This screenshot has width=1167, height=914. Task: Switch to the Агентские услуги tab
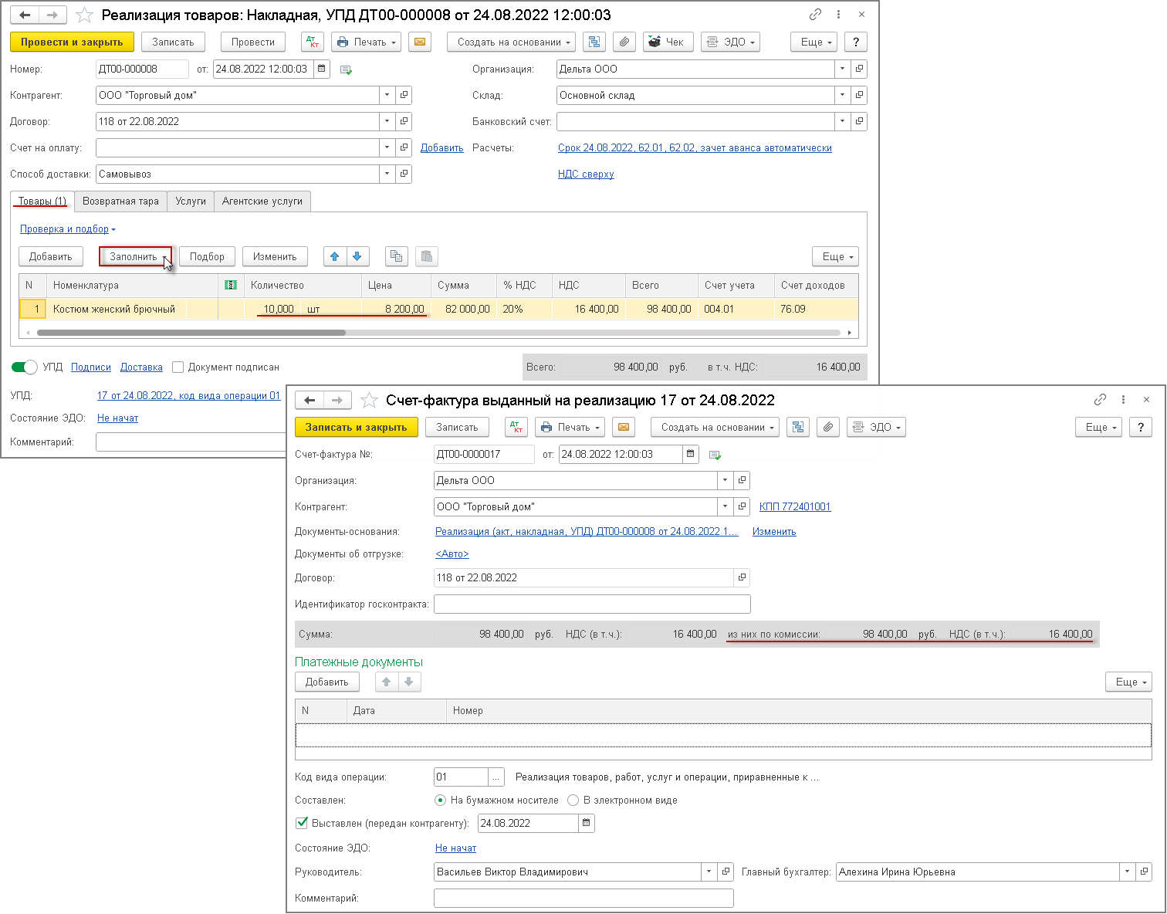[x=262, y=201]
